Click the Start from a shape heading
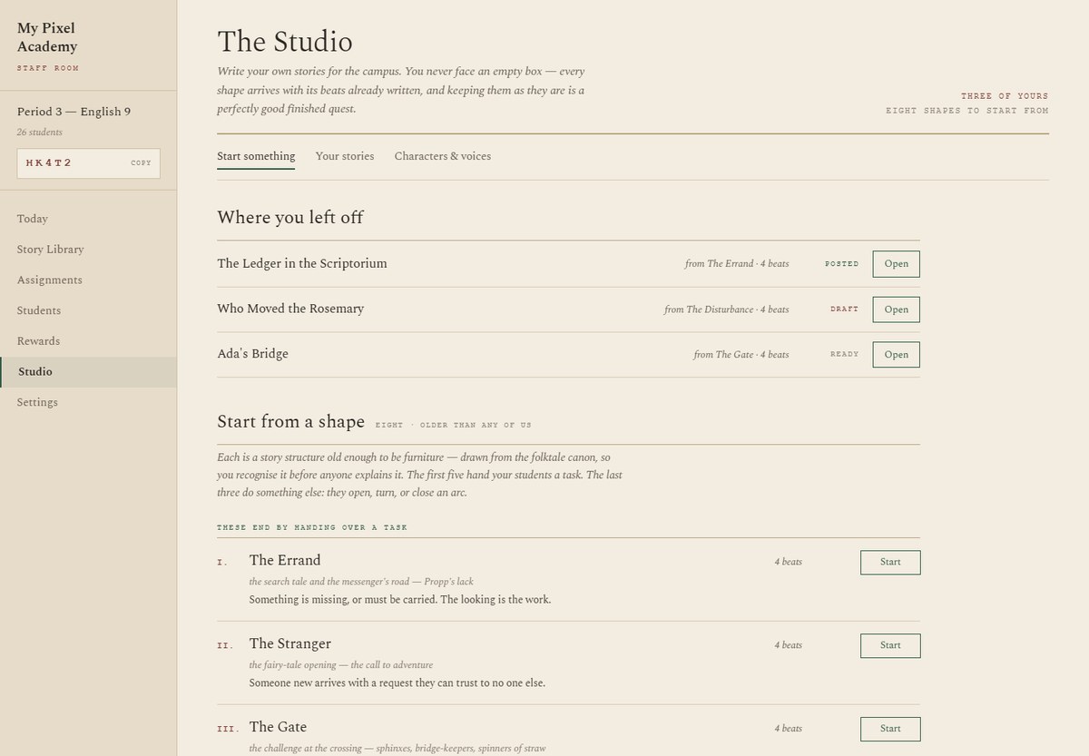1089x756 pixels. click(x=290, y=422)
